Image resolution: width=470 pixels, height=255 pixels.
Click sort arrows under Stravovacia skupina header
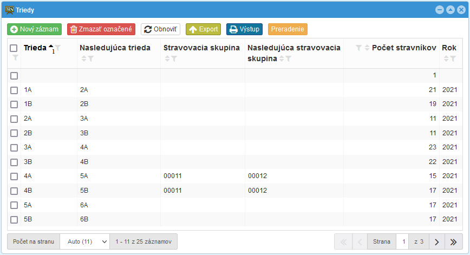(167, 58)
